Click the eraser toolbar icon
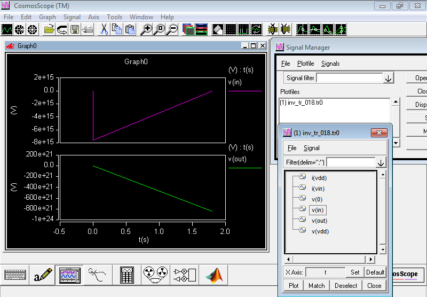The image size is (427, 297). (218, 29)
